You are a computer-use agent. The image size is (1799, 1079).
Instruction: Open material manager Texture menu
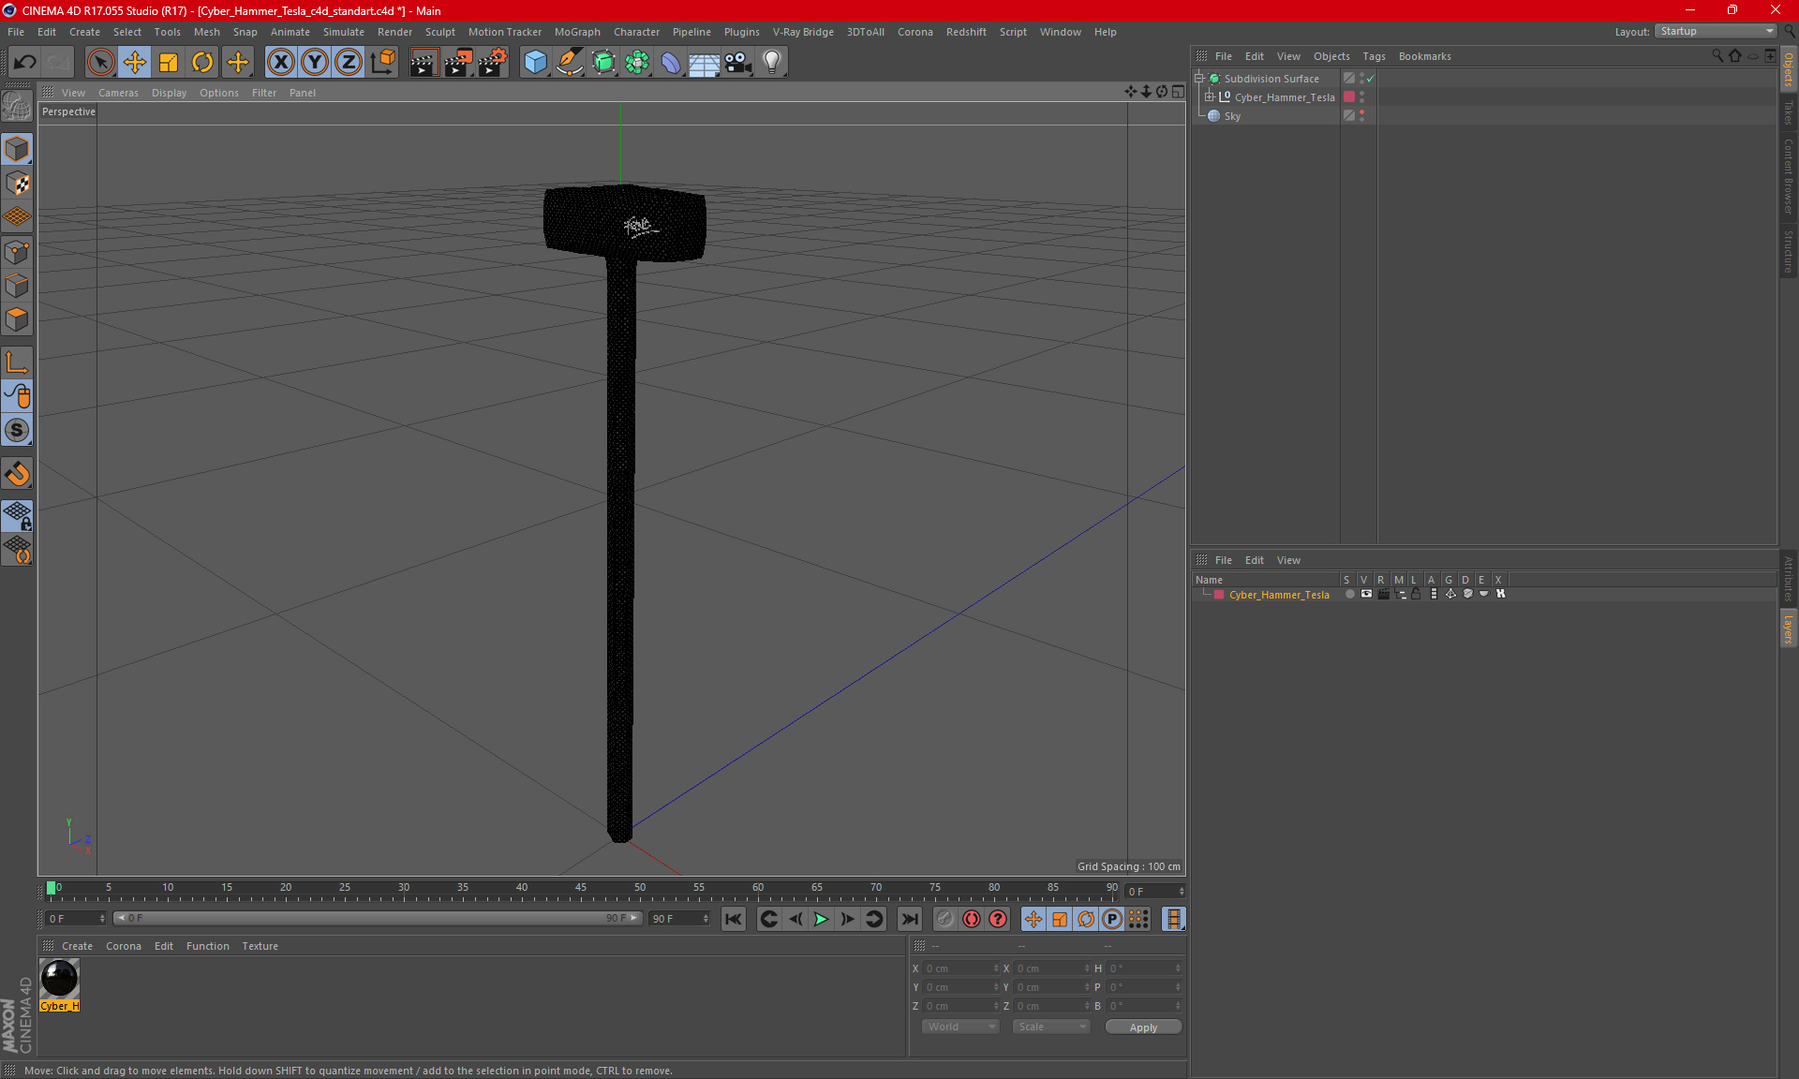[260, 946]
